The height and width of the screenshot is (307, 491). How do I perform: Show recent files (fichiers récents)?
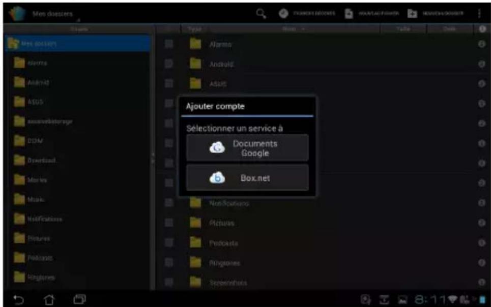pos(307,13)
